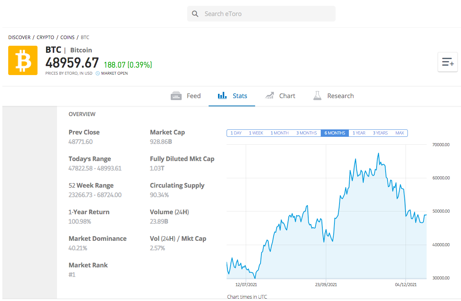The height and width of the screenshot is (301, 461).
Task: Click the Research flask icon
Action: [x=317, y=96]
